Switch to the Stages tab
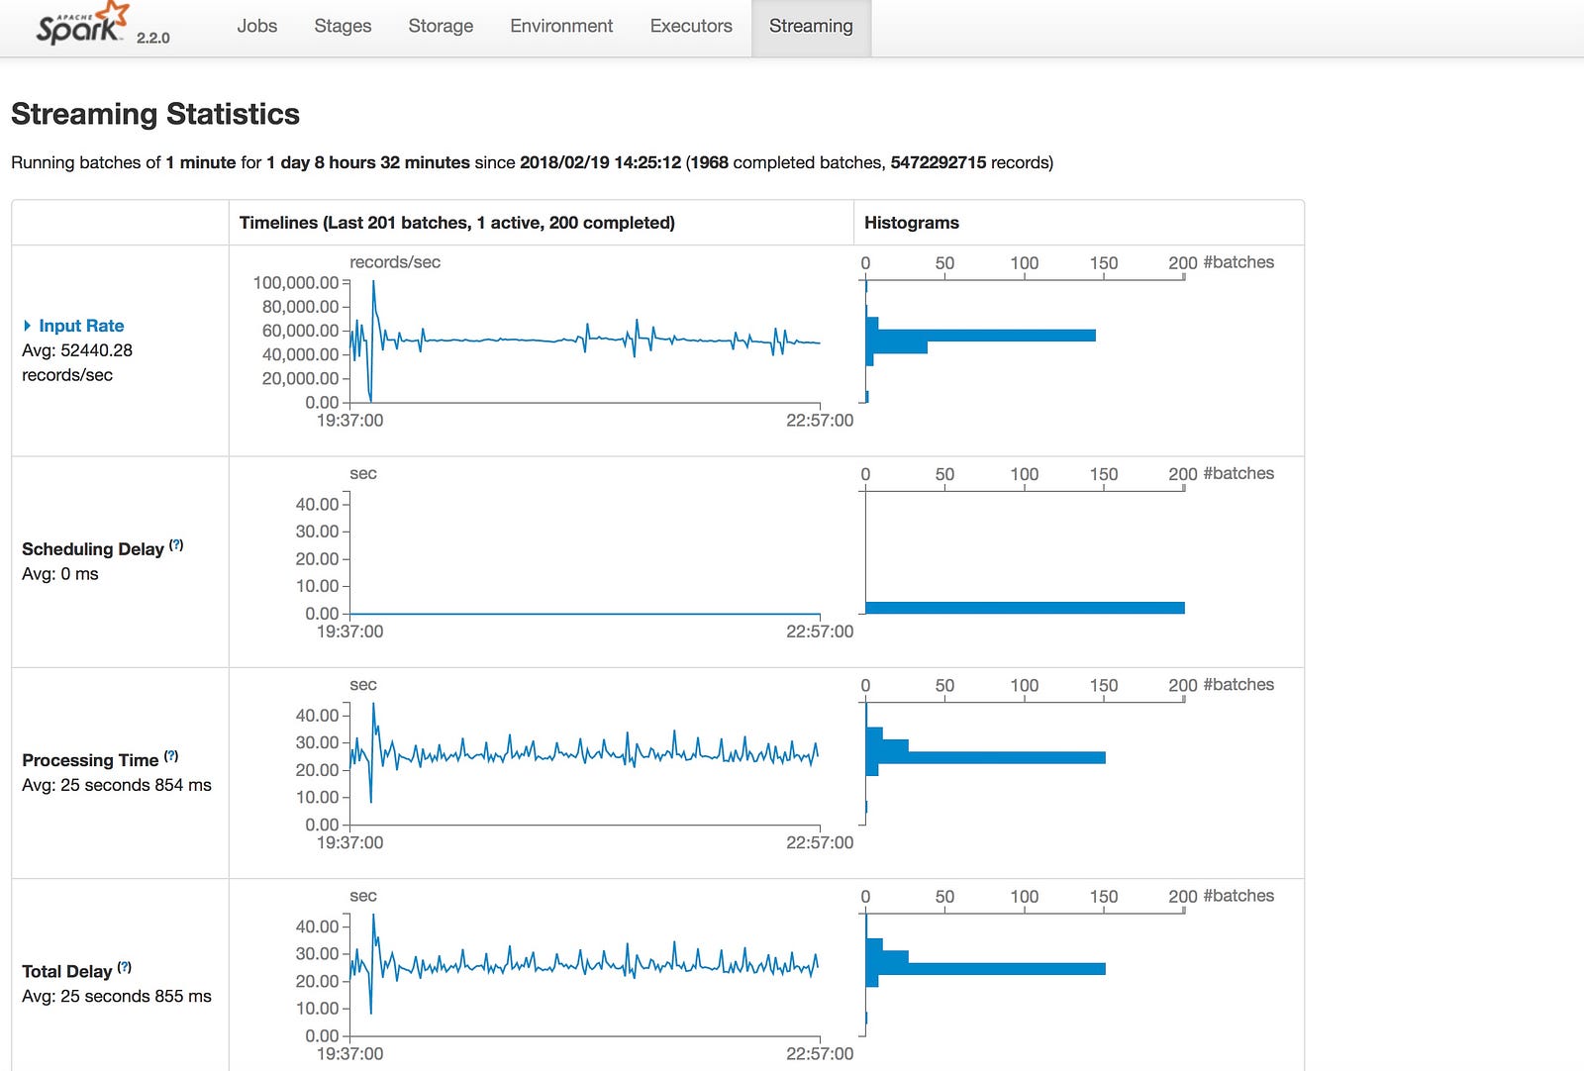 (343, 27)
